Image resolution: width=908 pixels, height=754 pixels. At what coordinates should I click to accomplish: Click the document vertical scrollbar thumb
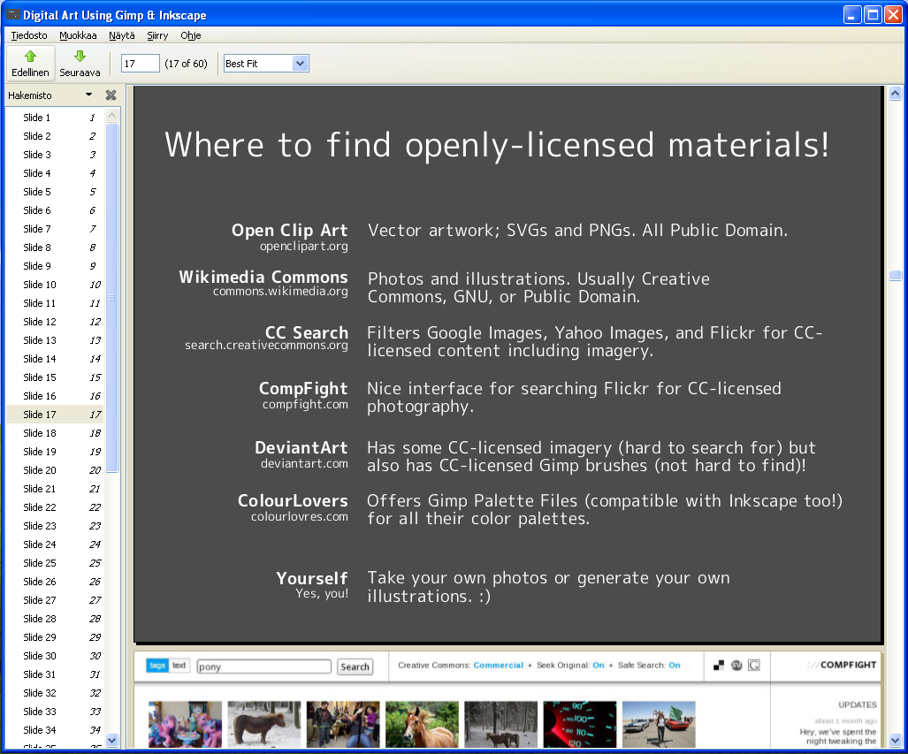coord(896,275)
